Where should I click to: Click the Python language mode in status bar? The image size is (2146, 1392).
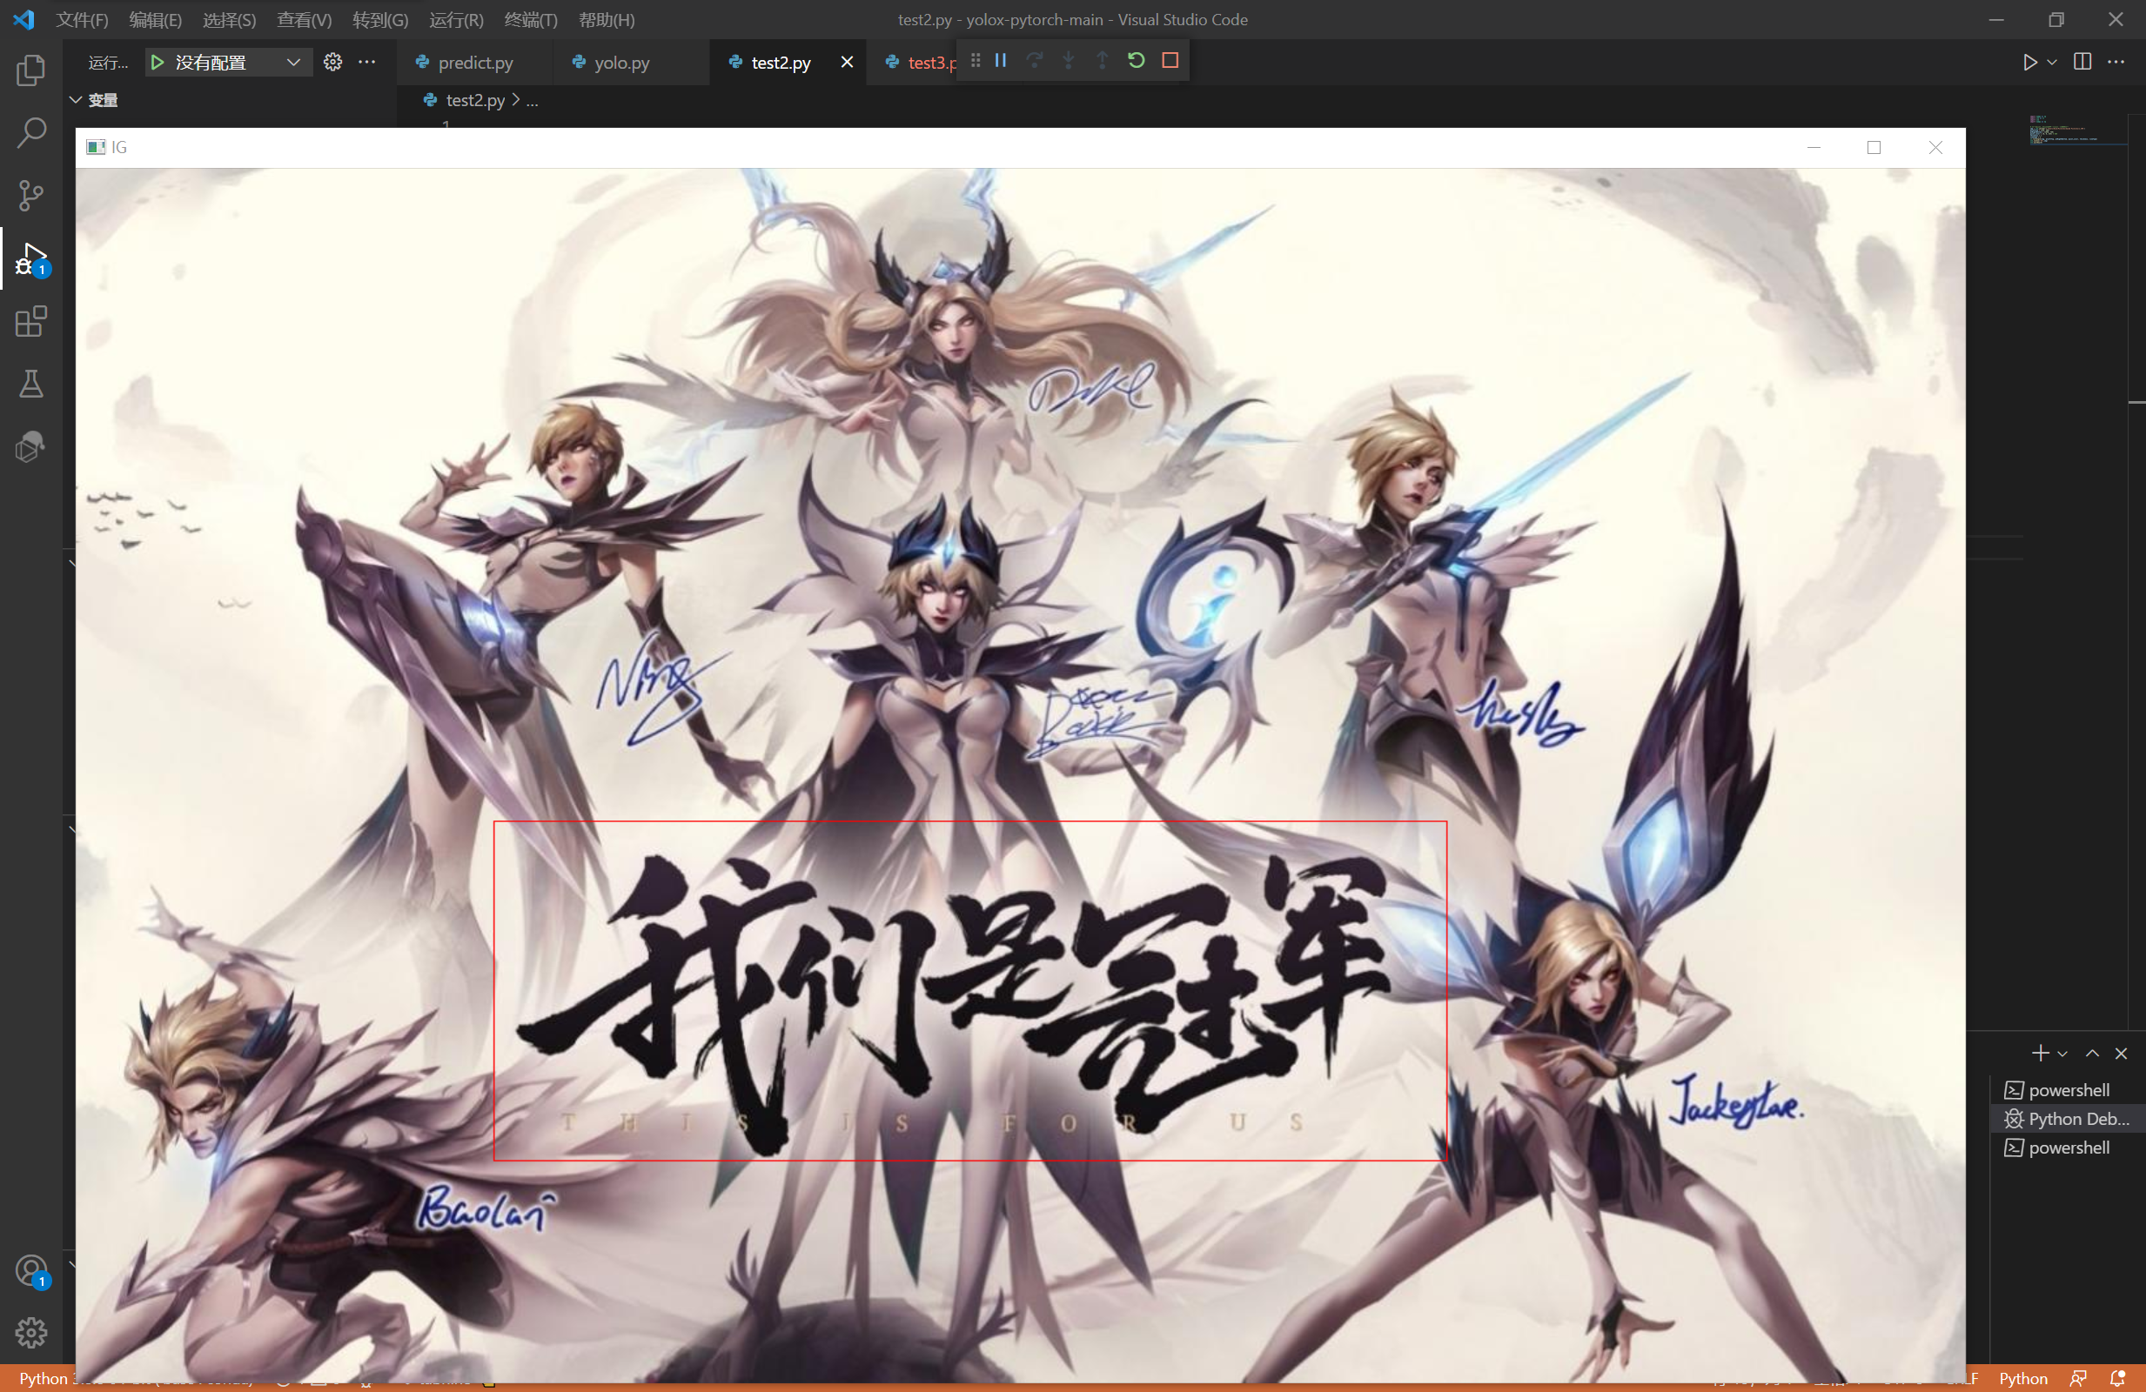tap(2022, 1378)
